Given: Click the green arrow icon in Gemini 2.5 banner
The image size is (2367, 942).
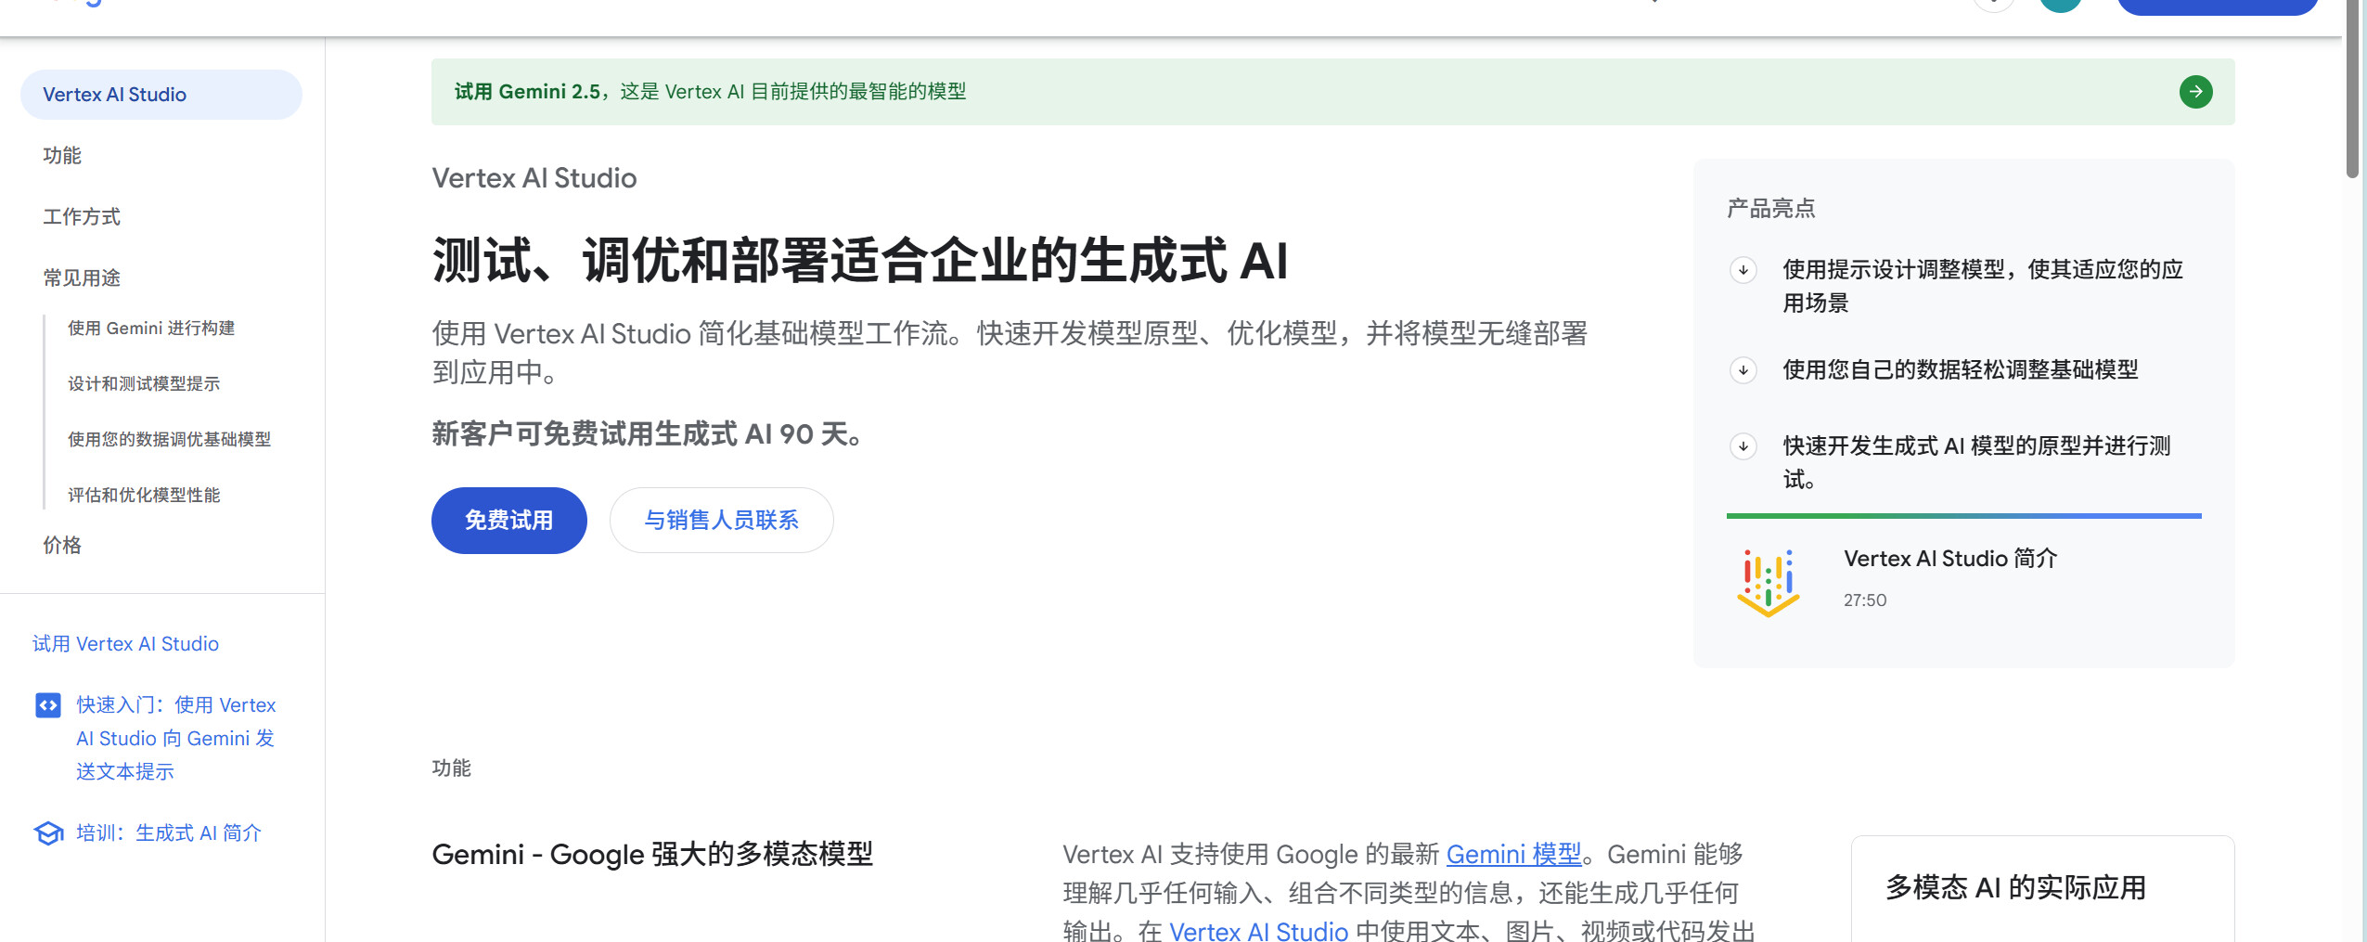Looking at the screenshot, I should 2194,92.
